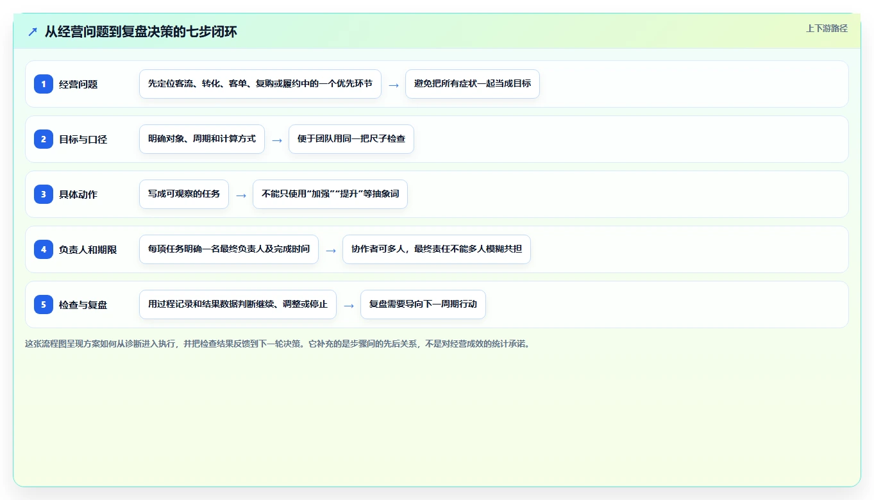Click the box "先定位客流、转化、客单、复购或履约中的一个优先环节"
The image size is (874, 500).
(x=260, y=84)
